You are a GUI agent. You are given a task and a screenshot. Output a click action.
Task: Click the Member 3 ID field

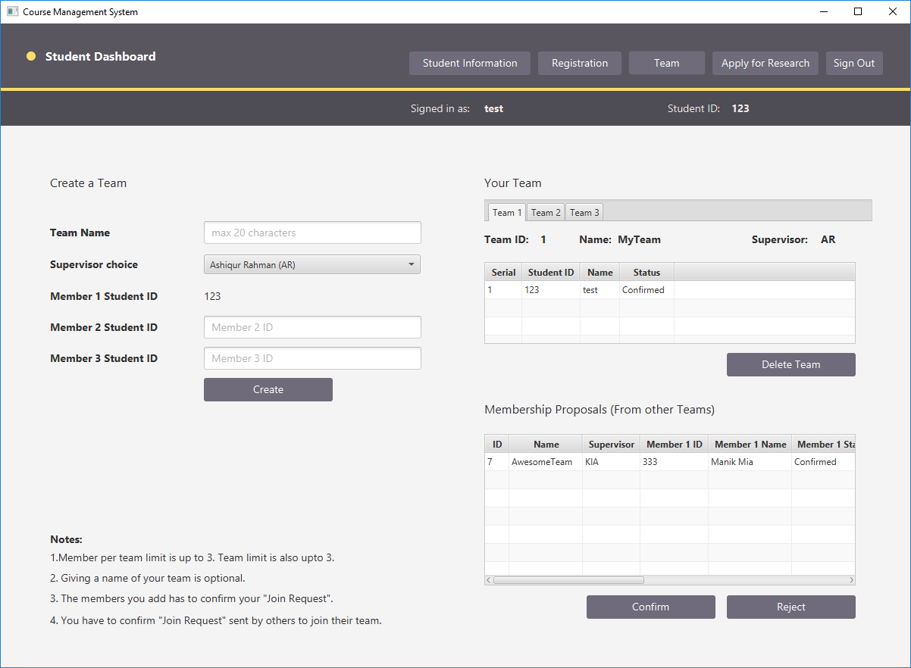(312, 358)
